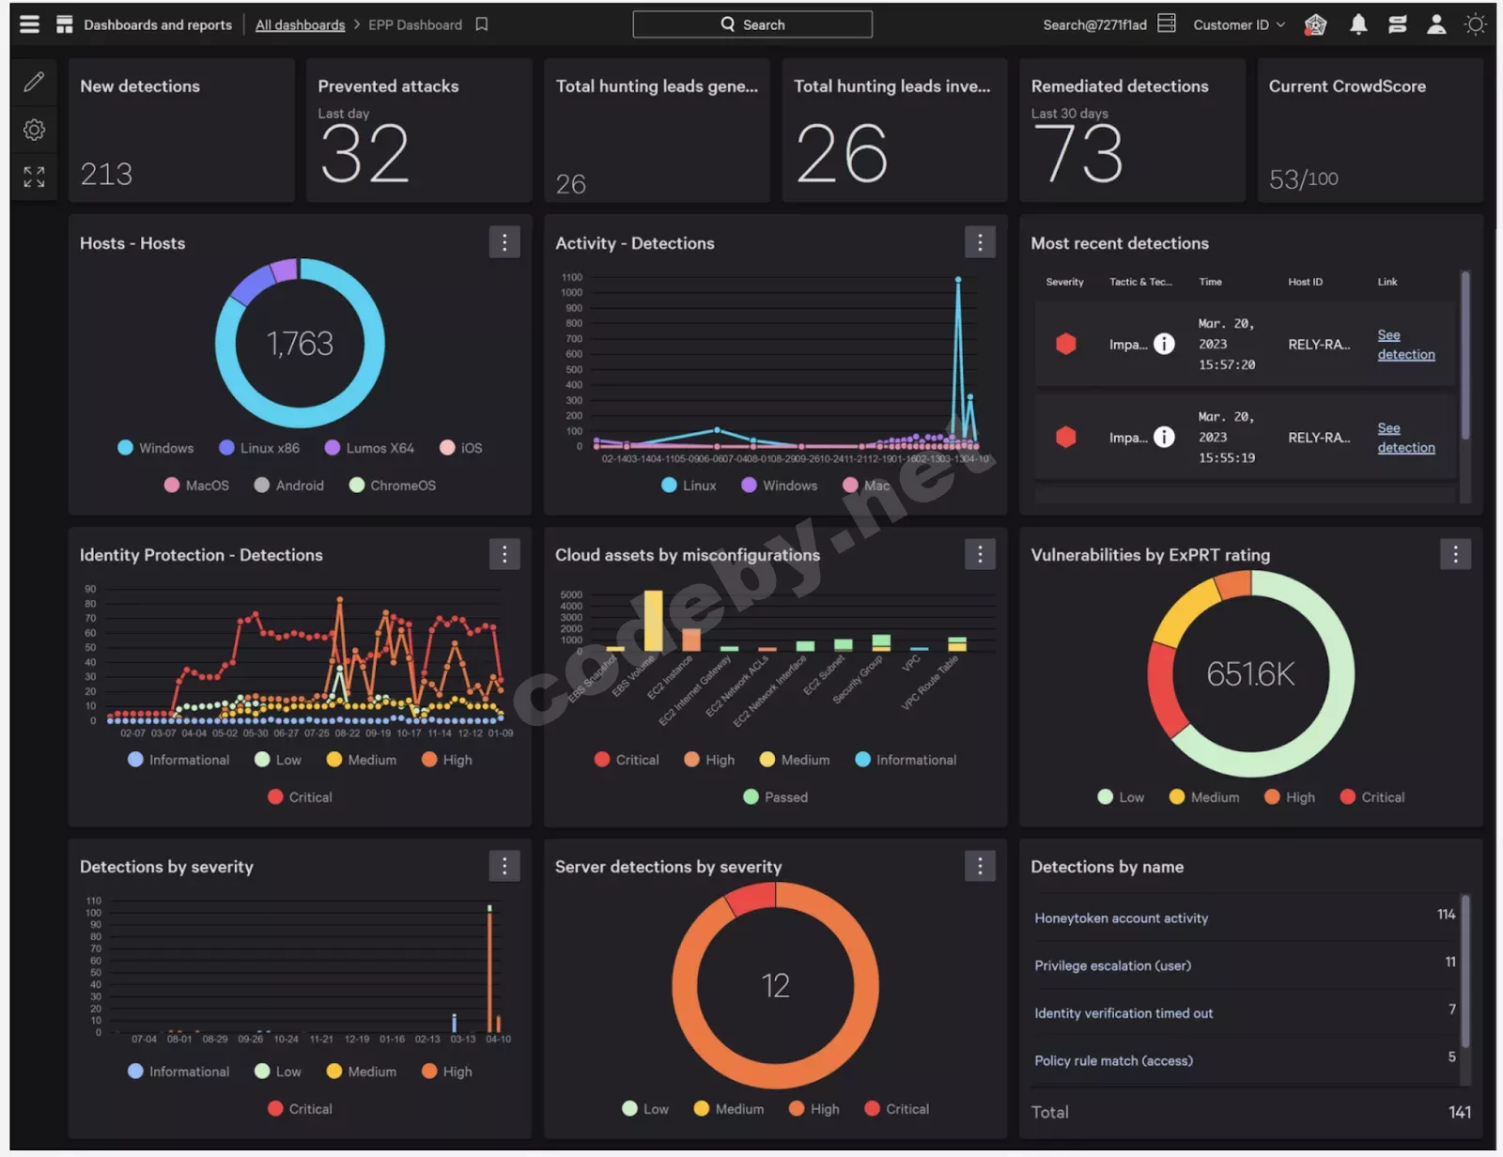Image resolution: width=1503 pixels, height=1157 pixels.
Task: Toggle the Windows series in the Hosts legend
Action: [x=156, y=448]
